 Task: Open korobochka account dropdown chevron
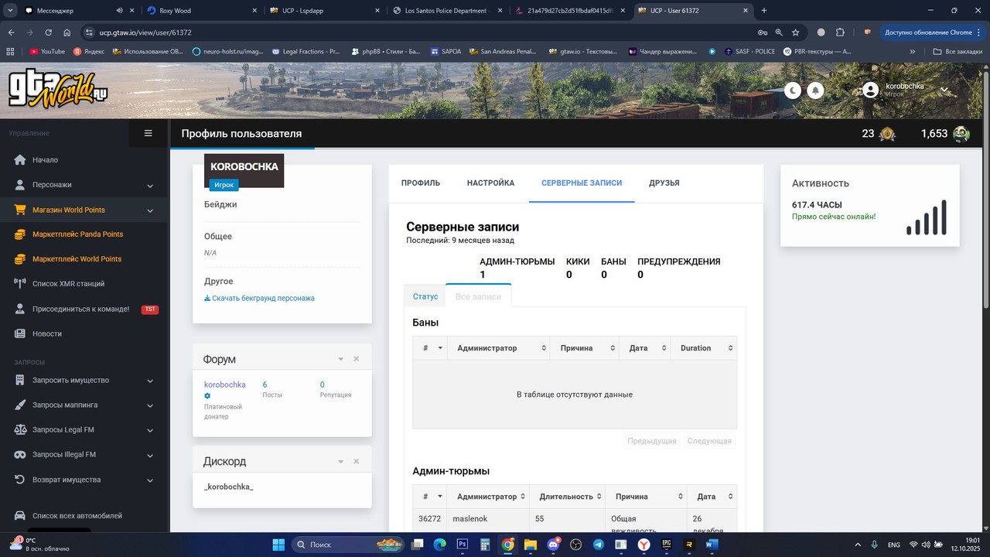point(944,91)
